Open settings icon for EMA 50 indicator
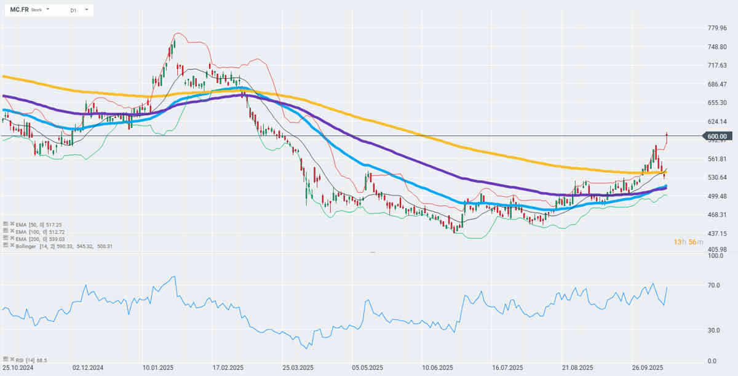 click(5, 225)
